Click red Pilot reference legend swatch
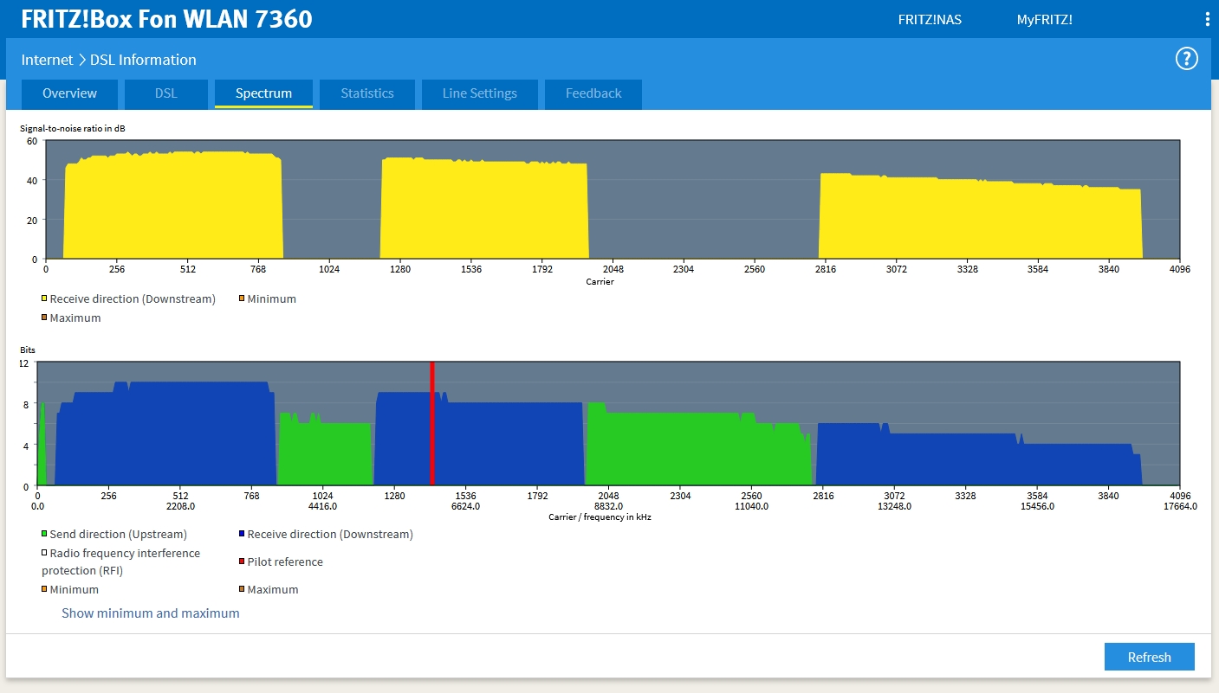1219x693 pixels. (x=242, y=561)
